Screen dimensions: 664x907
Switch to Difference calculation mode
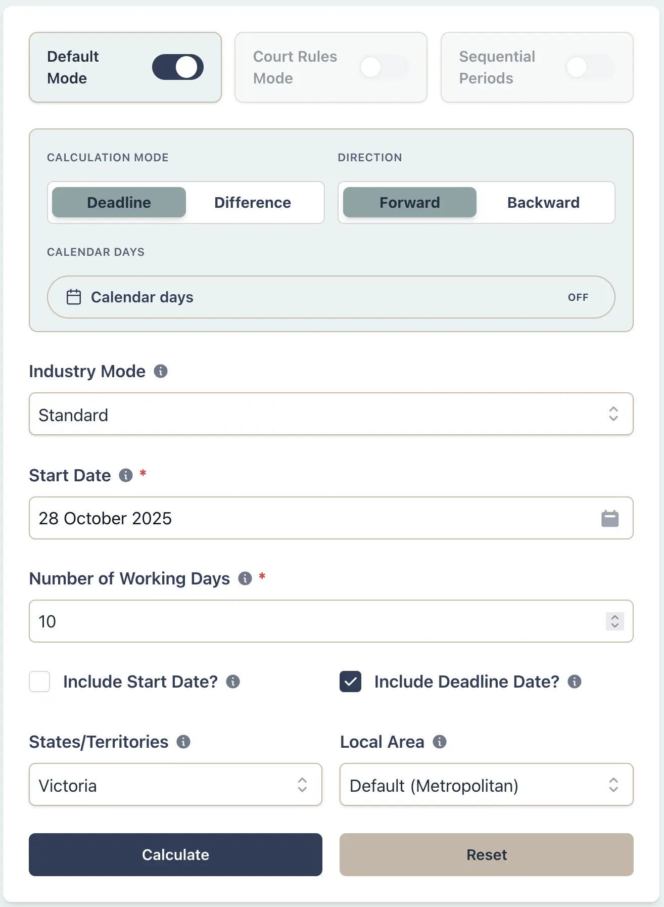(253, 203)
